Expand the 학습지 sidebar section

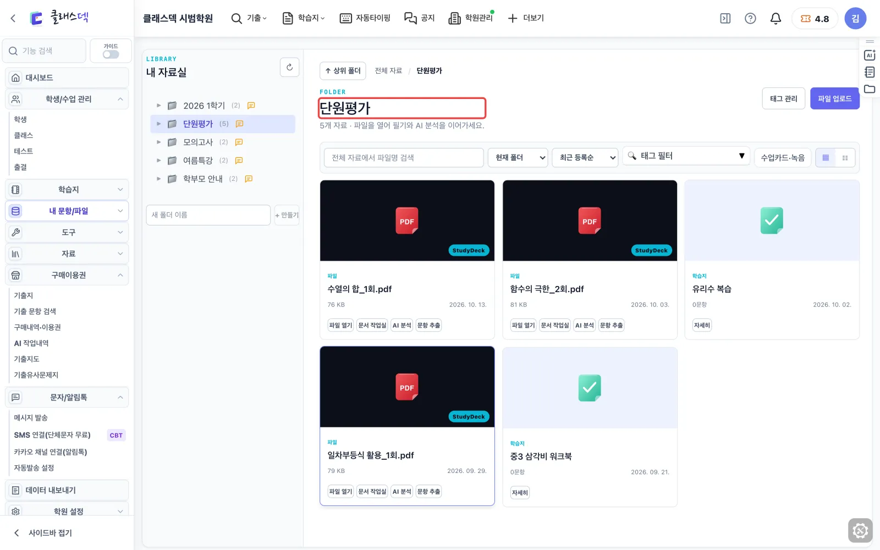pyautogui.click(x=67, y=190)
